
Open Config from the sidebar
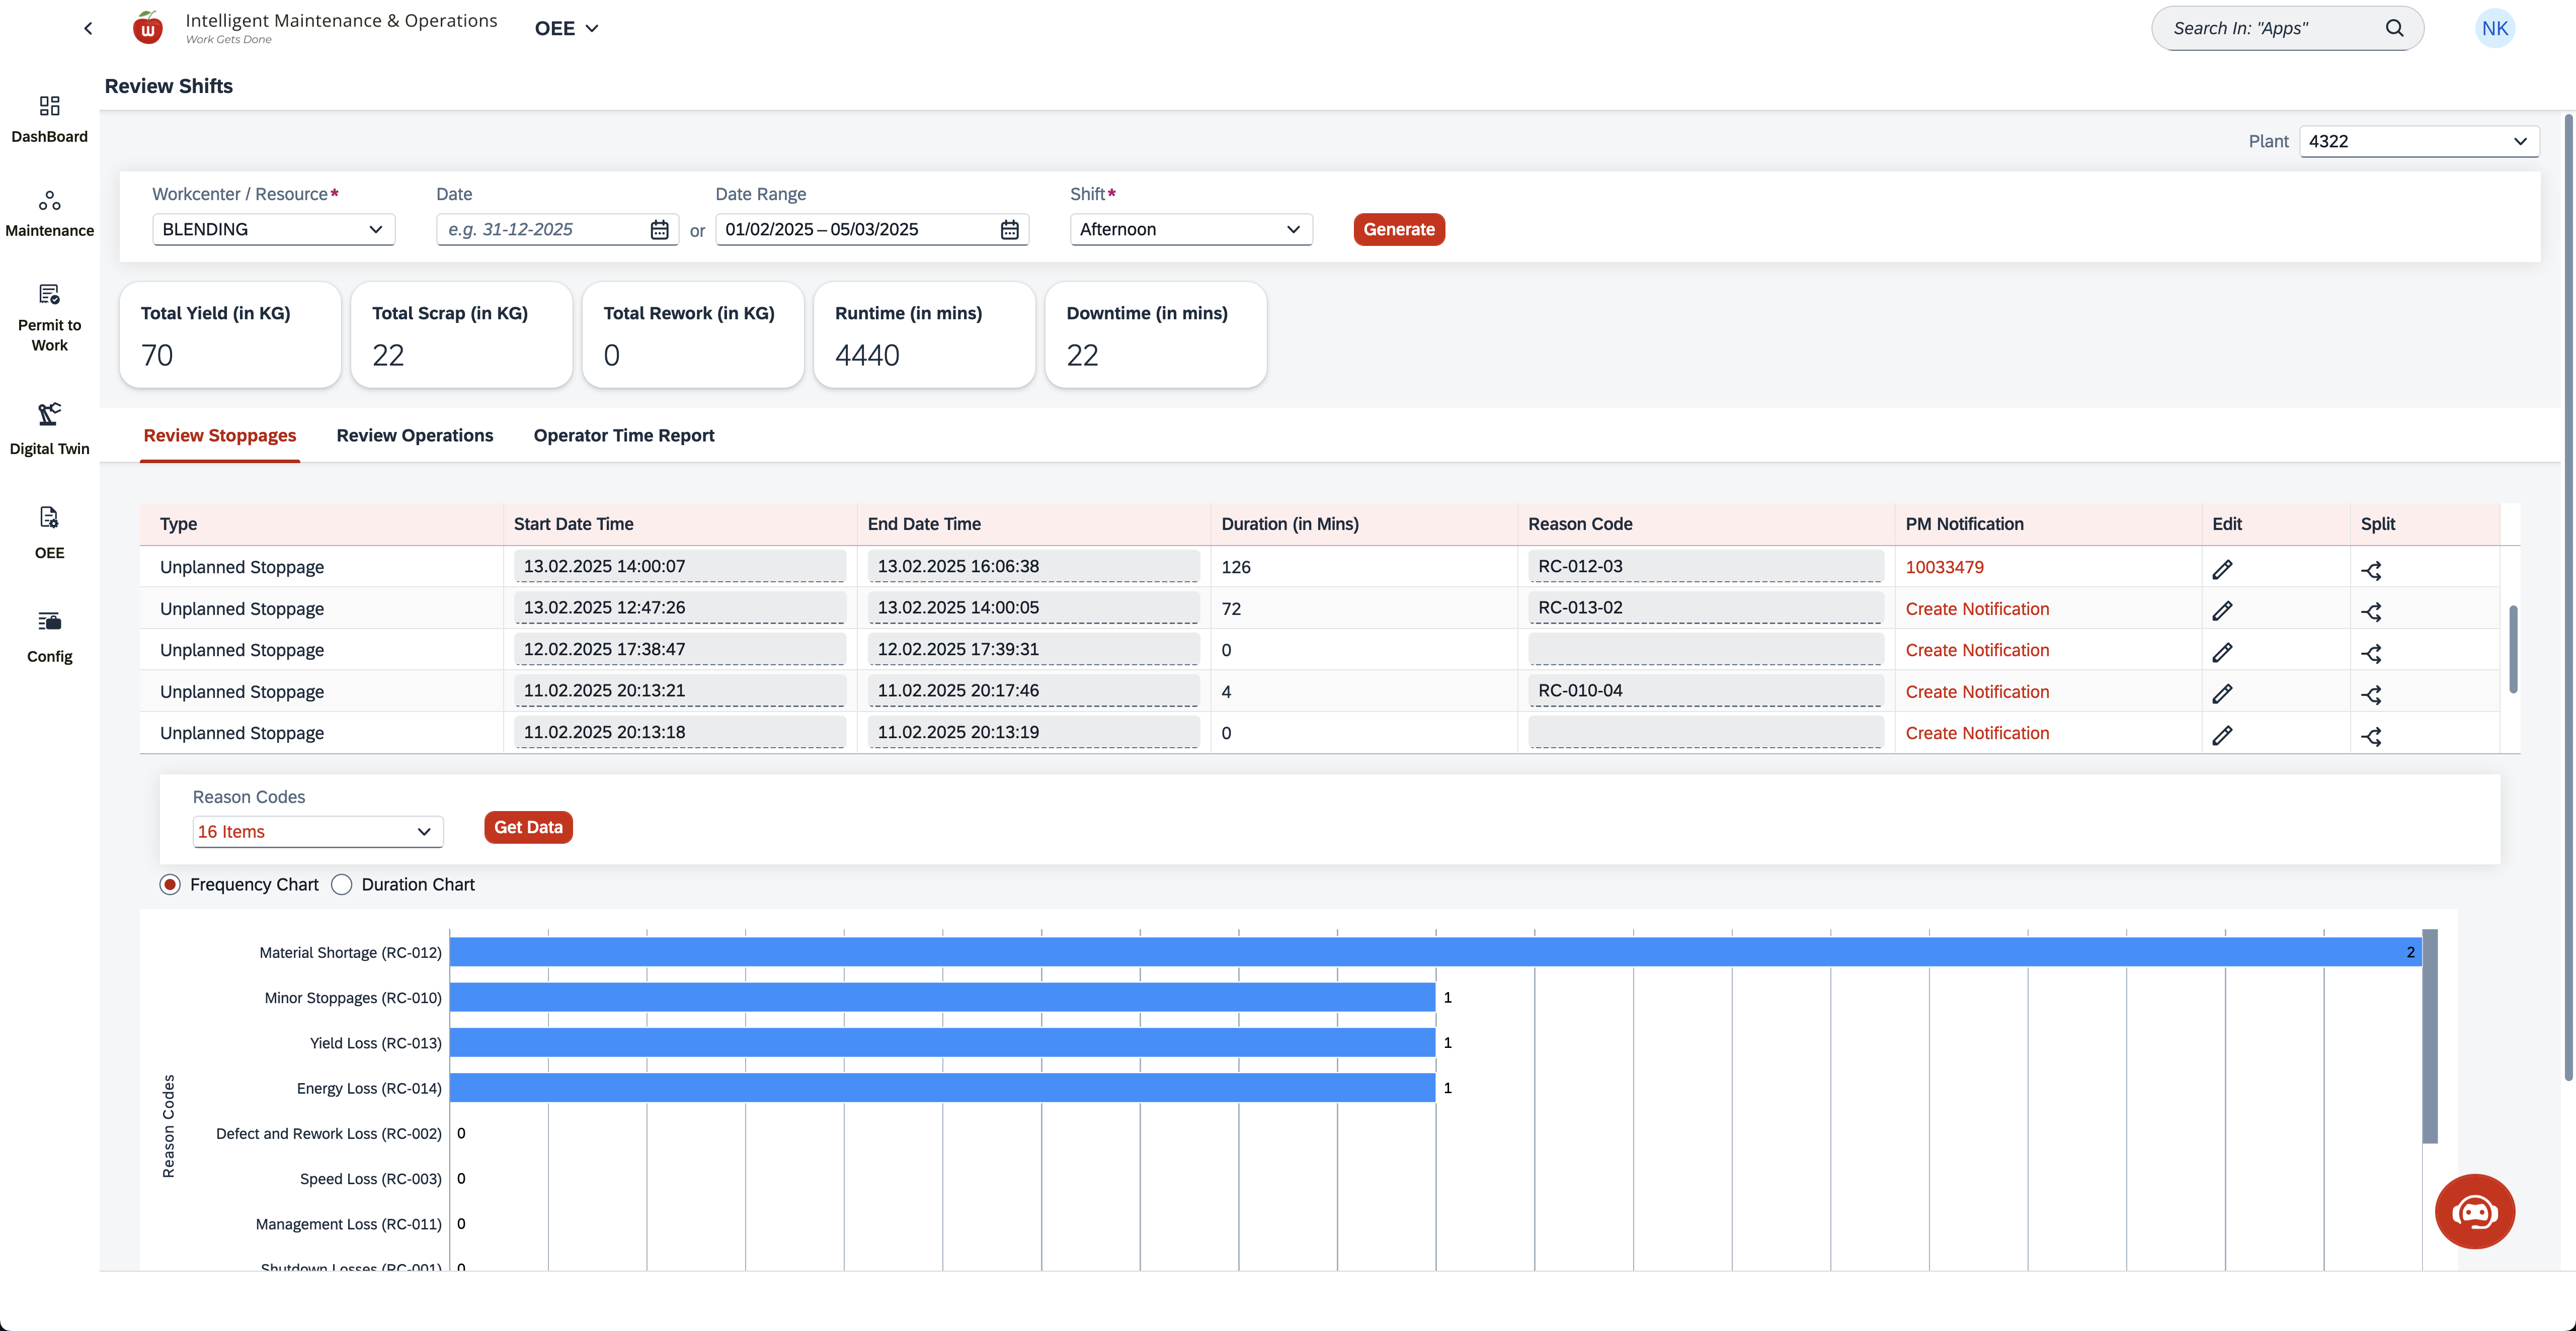coord(49,636)
